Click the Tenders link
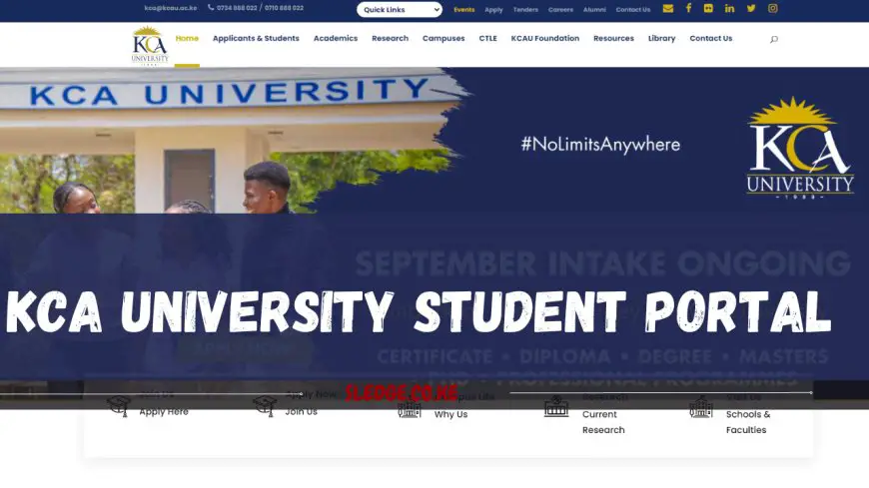Viewport: 869px width, 488px height. [525, 9]
